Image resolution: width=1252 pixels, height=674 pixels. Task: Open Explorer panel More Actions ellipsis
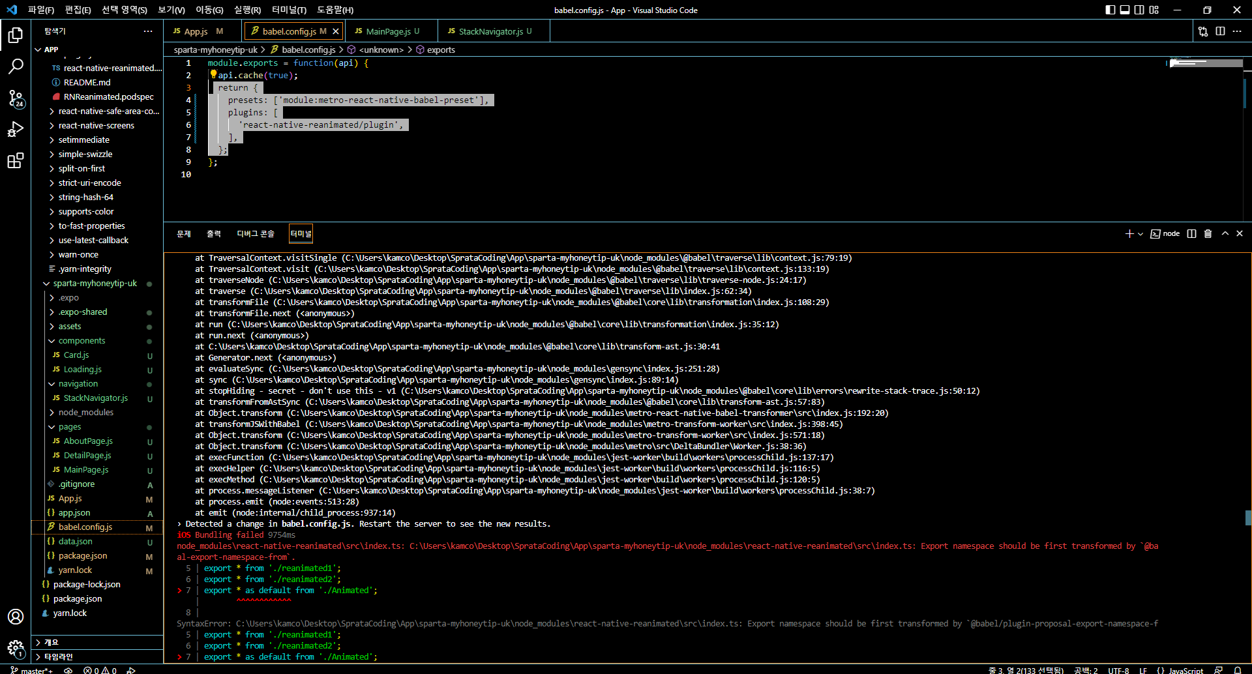[x=148, y=31]
